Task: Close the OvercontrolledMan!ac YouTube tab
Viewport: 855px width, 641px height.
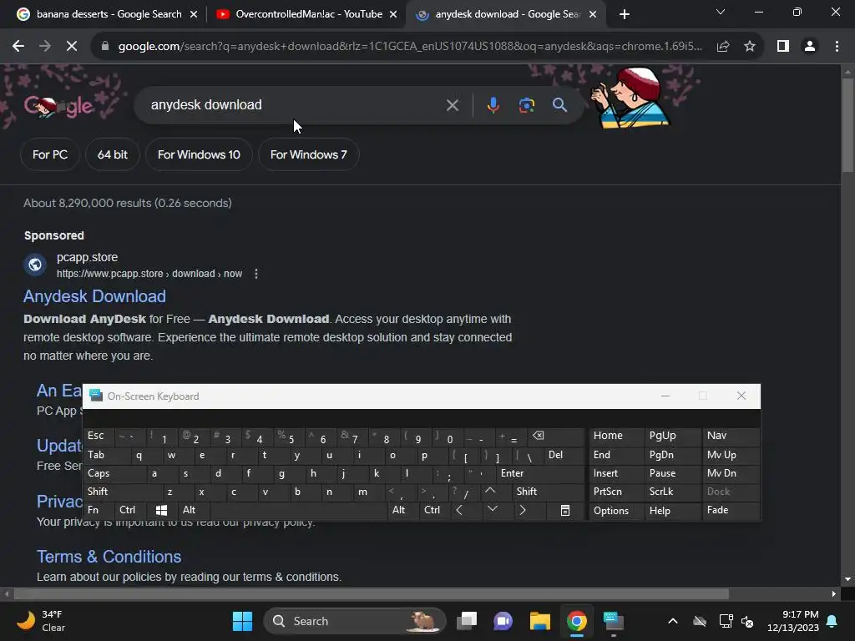Action: click(393, 14)
